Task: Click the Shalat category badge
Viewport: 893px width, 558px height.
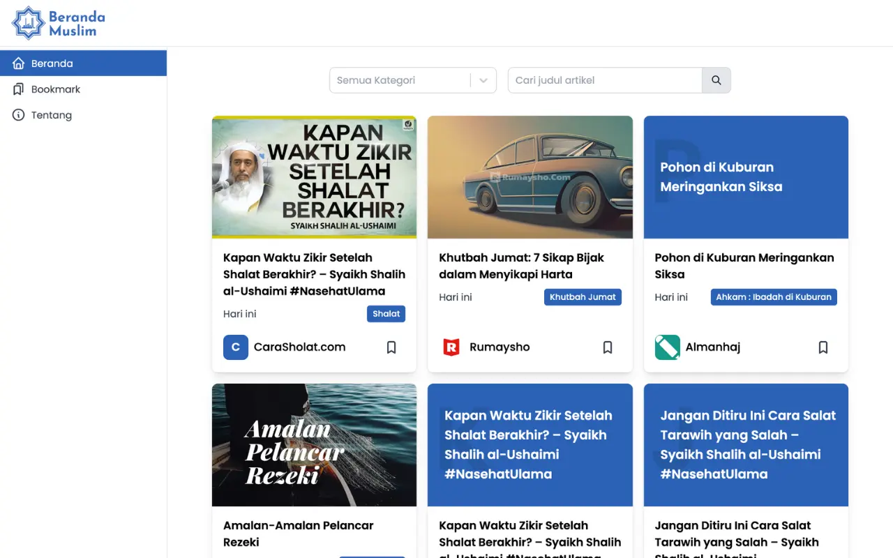Action: tap(386, 313)
